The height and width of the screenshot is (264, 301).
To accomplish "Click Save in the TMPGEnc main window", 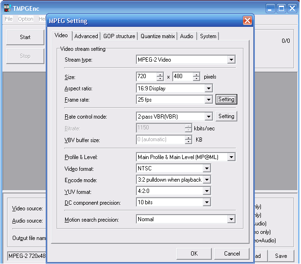I will click(x=281, y=256).
